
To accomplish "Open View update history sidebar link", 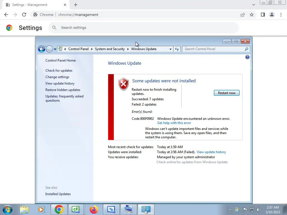I will pos(60,83).
